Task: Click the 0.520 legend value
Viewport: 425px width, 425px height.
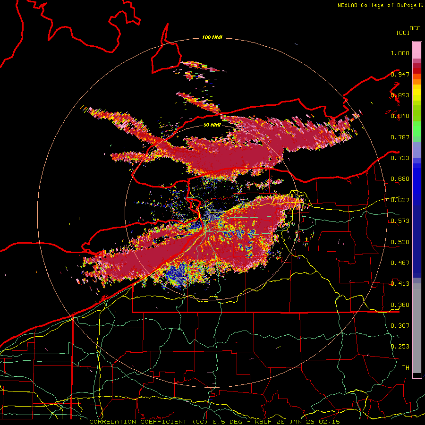Action: tap(400, 242)
